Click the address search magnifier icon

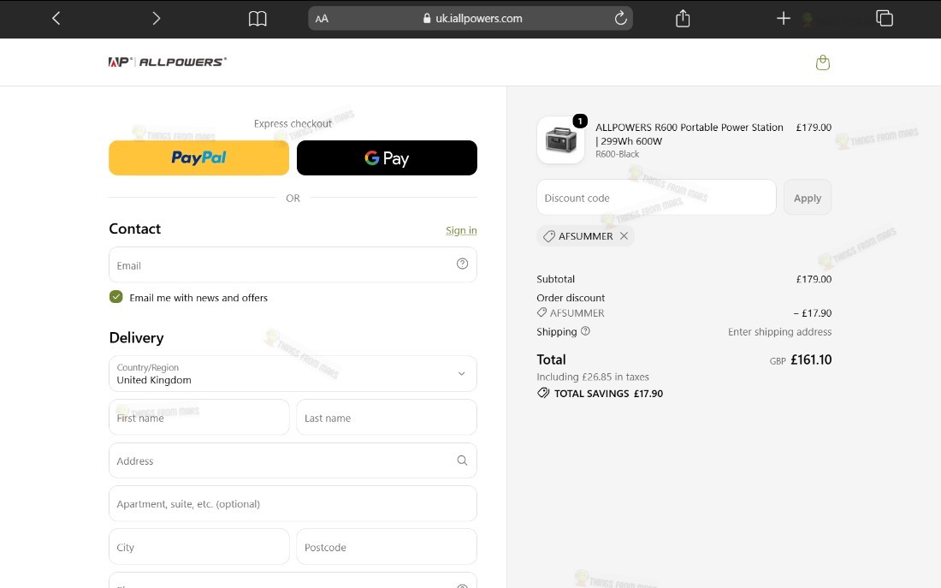462,460
